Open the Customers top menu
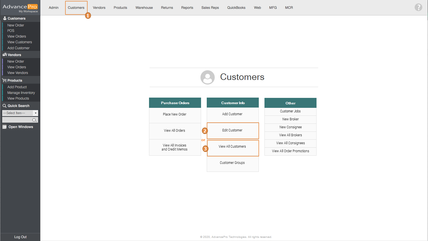This screenshot has height=241, width=428. tap(76, 8)
